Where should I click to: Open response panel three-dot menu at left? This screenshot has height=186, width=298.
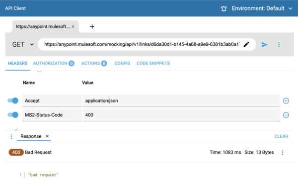11,136
